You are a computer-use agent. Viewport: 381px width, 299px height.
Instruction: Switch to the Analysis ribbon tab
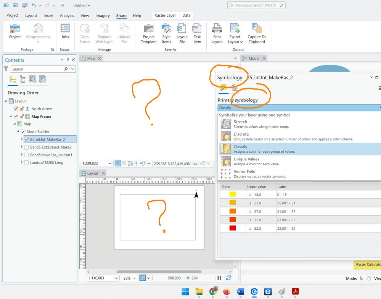click(x=67, y=16)
